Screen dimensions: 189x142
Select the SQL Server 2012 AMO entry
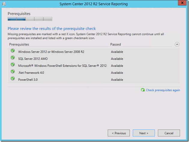point(33,59)
